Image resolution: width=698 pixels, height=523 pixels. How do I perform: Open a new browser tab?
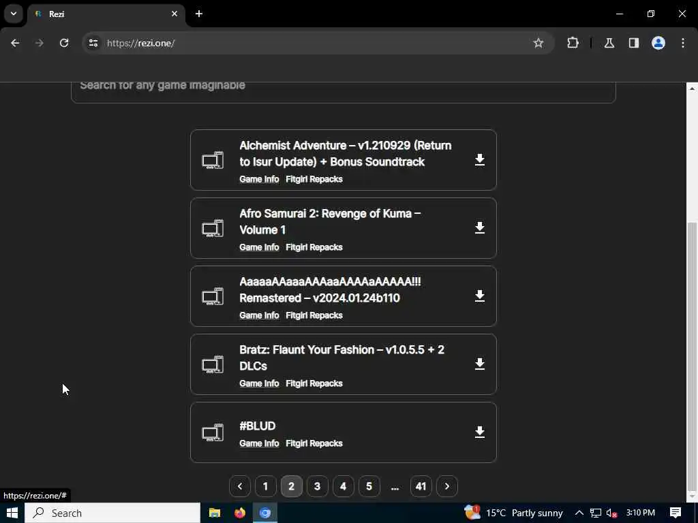tap(199, 14)
